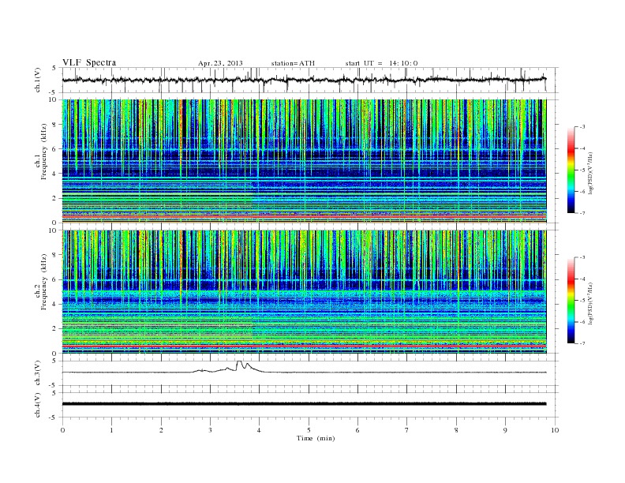Click the ch.2 'Frequency (kHz)' axis label
Image resolution: width=625 pixels, height=483 pixels.
pyautogui.click(x=43, y=282)
